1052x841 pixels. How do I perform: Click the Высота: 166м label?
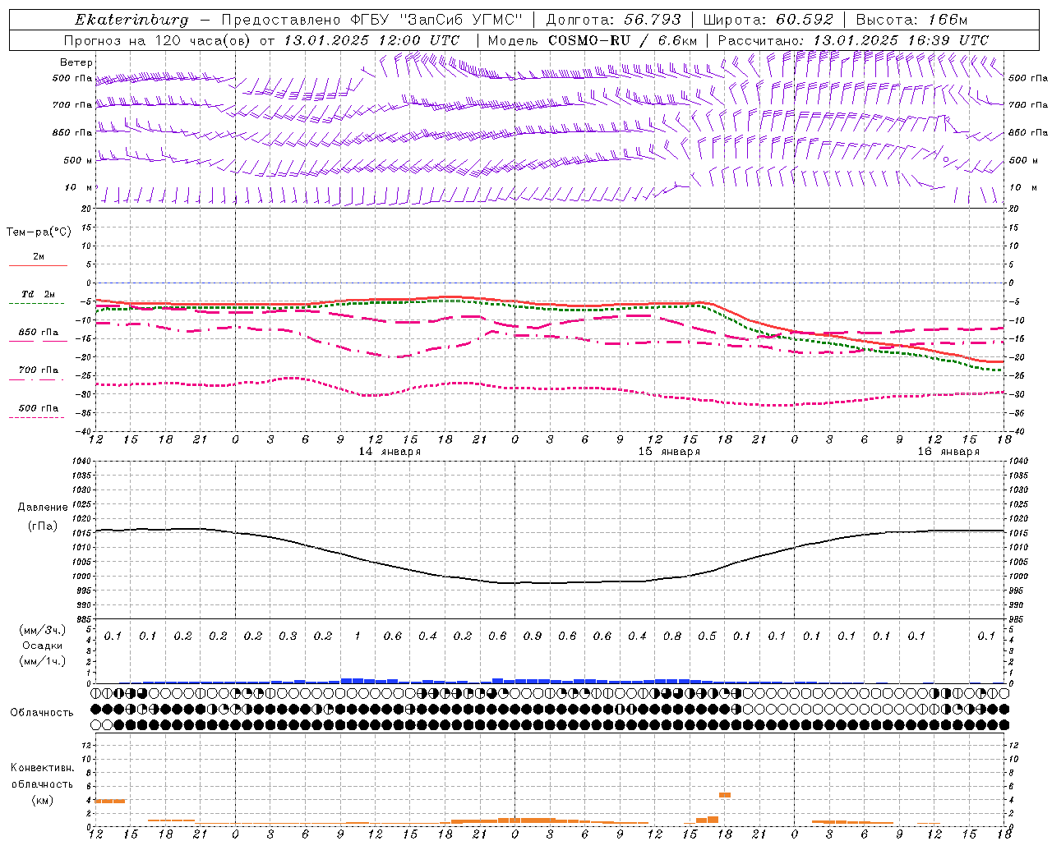pos(911,20)
